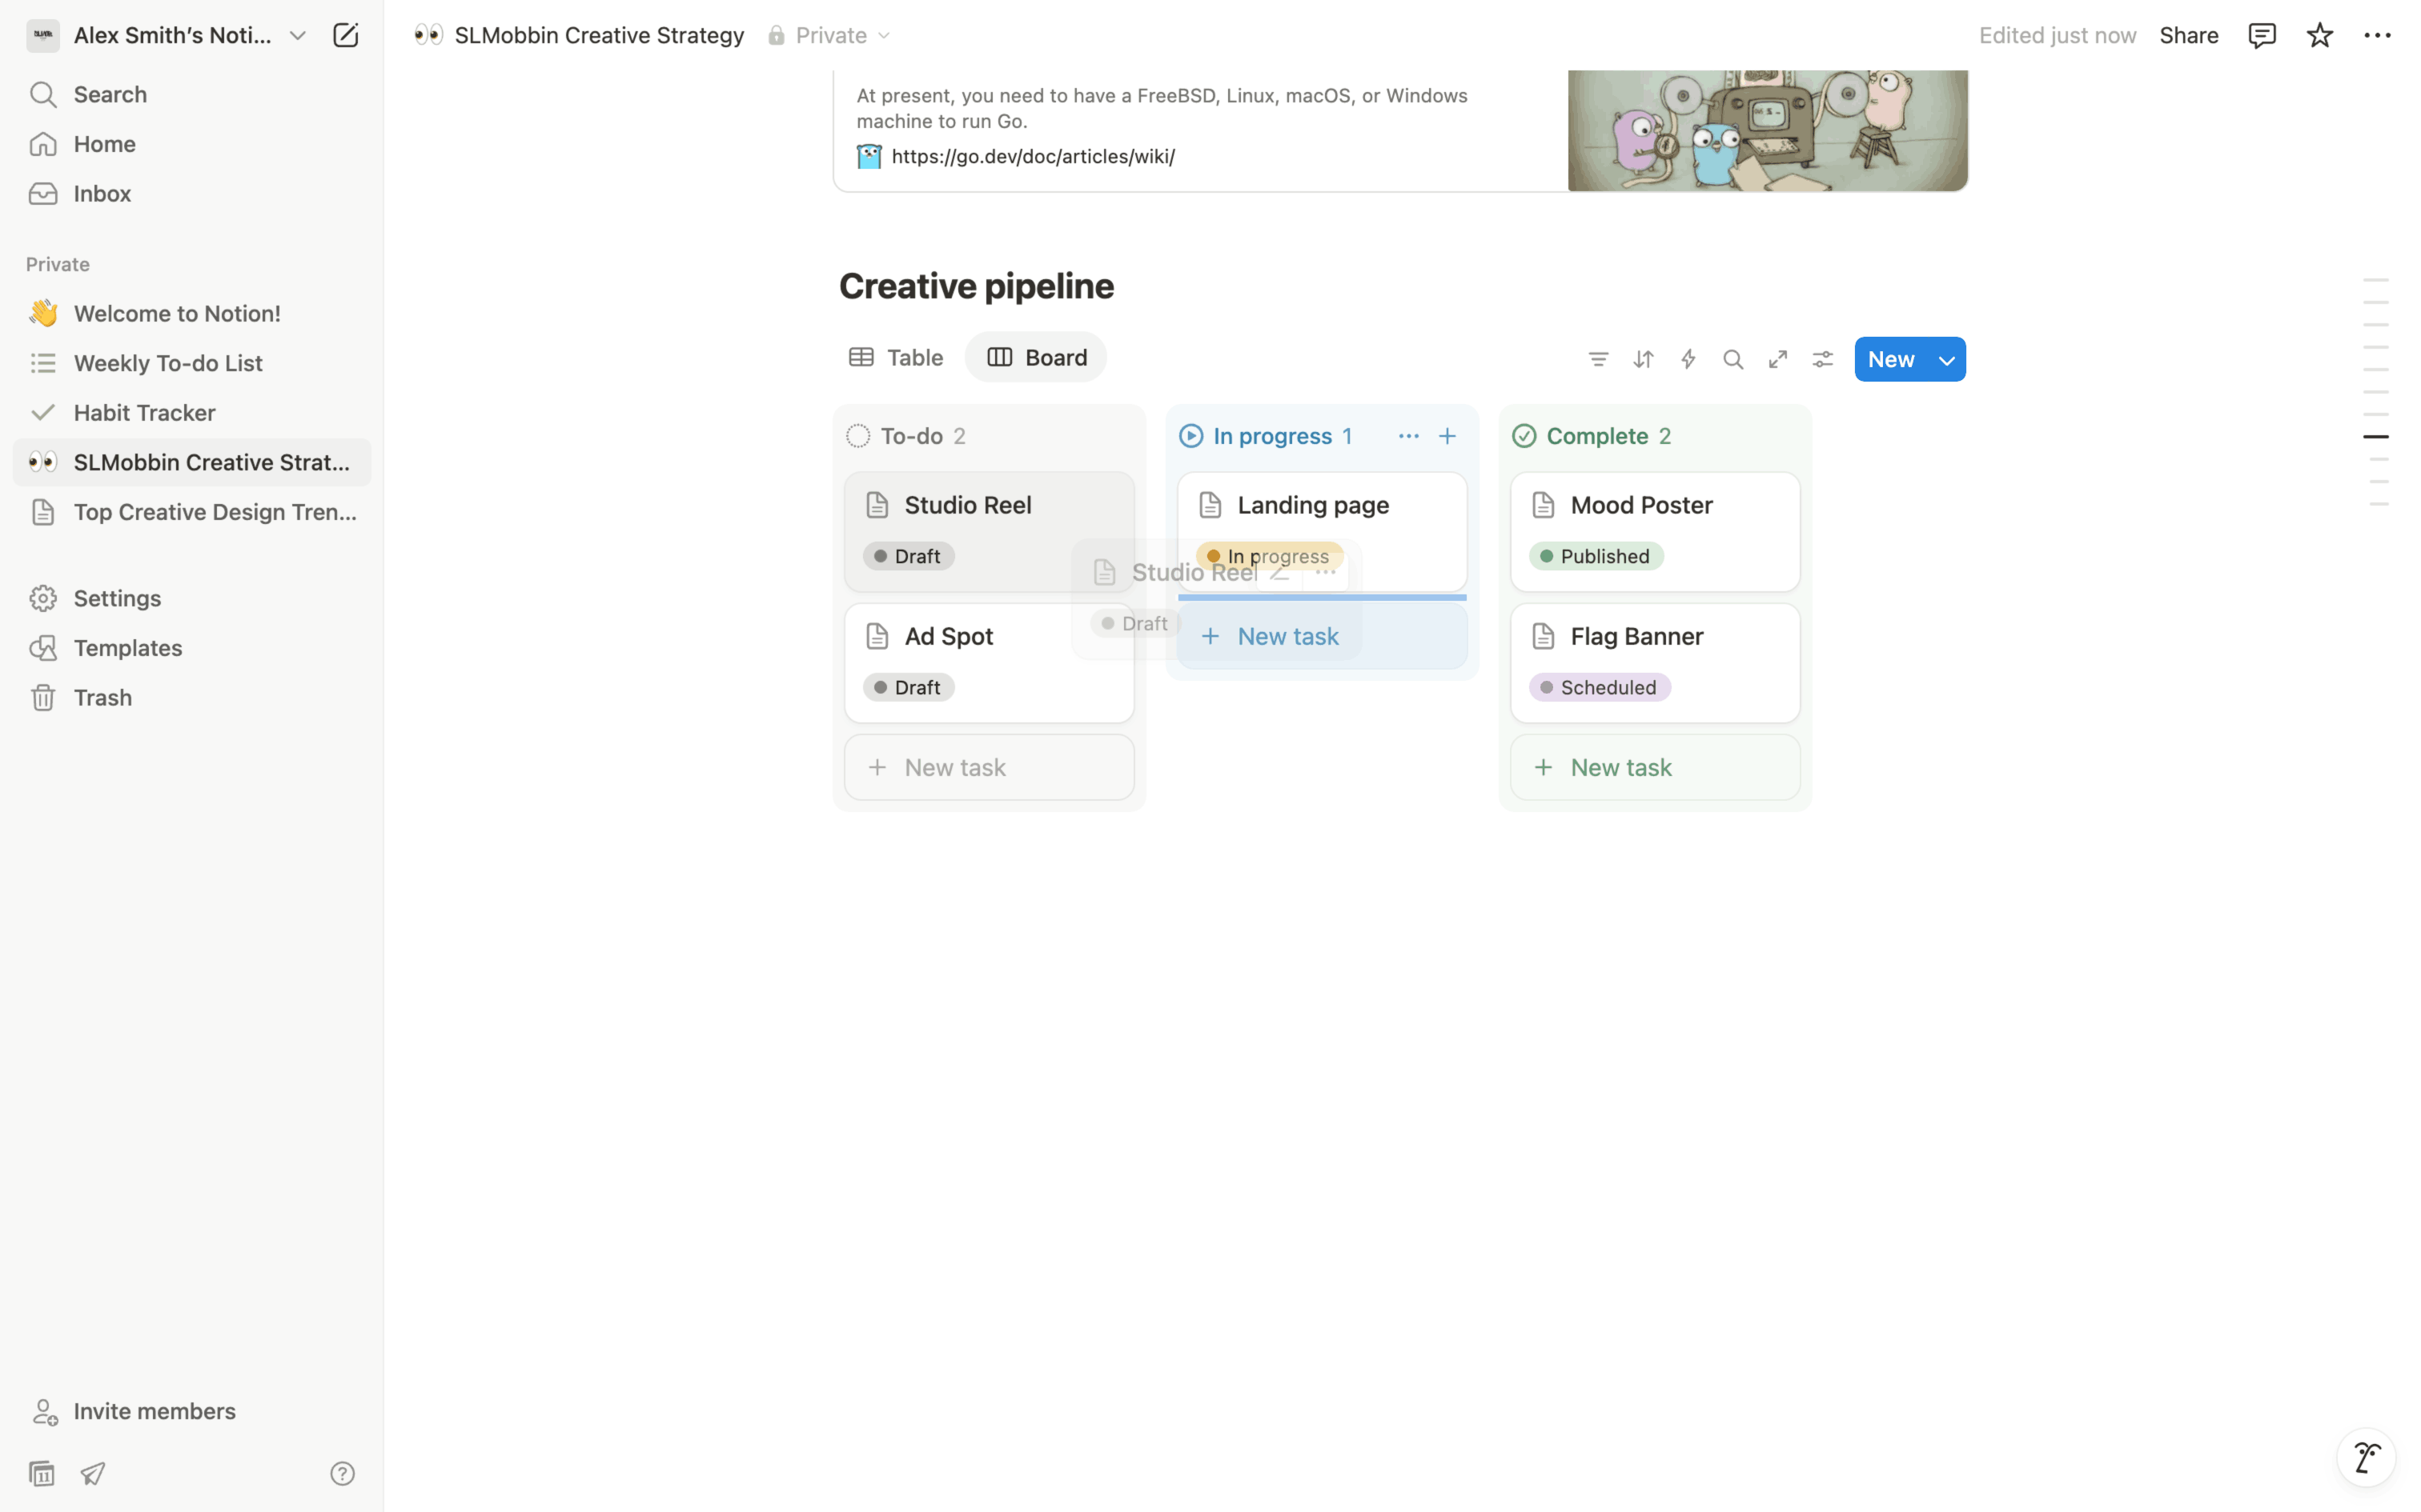
Task: Click the database search magnifier icon
Action: (x=1732, y=359)
